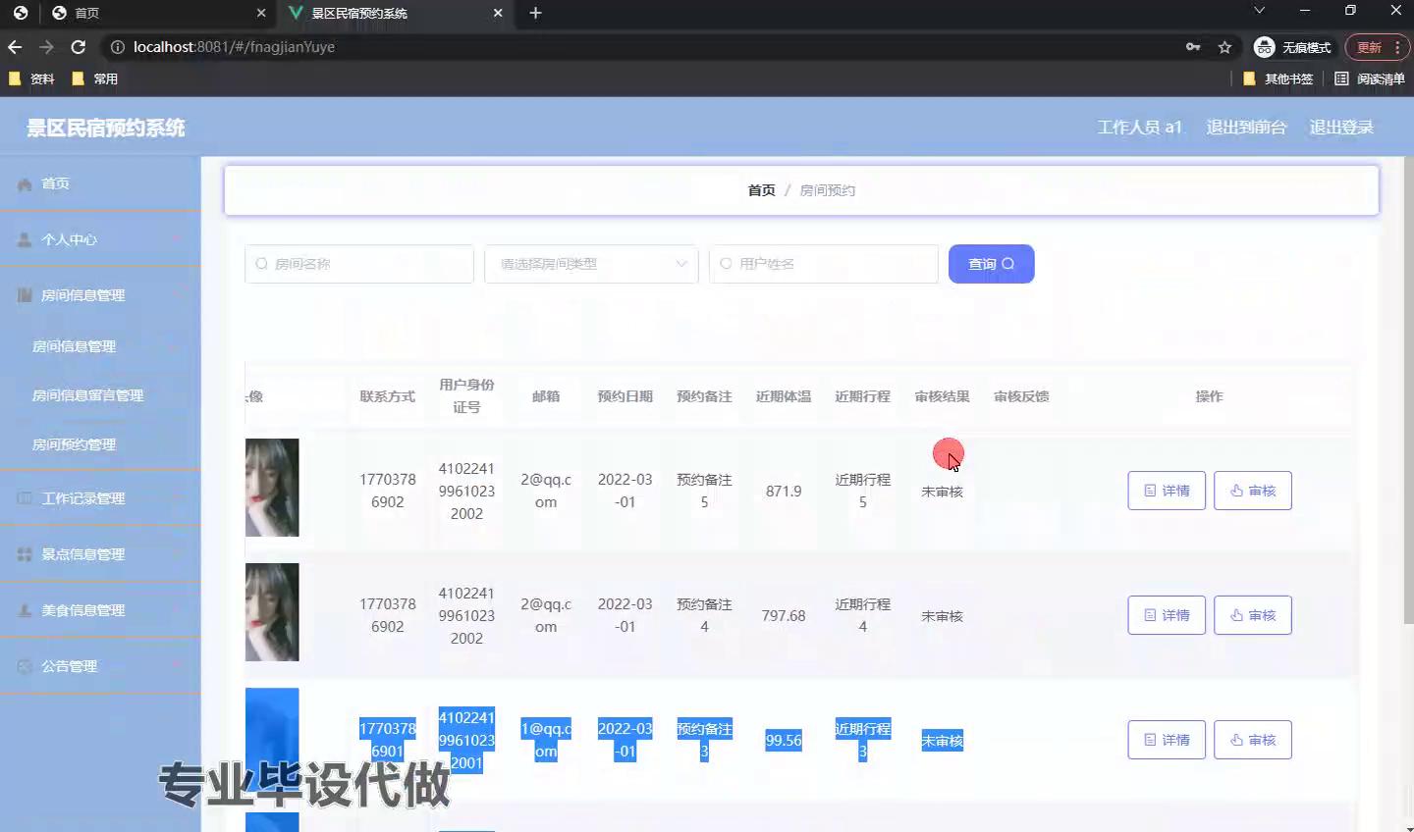
Task: Click the 查询 search button
Action: pyautogui.click(x=991, y=264)
